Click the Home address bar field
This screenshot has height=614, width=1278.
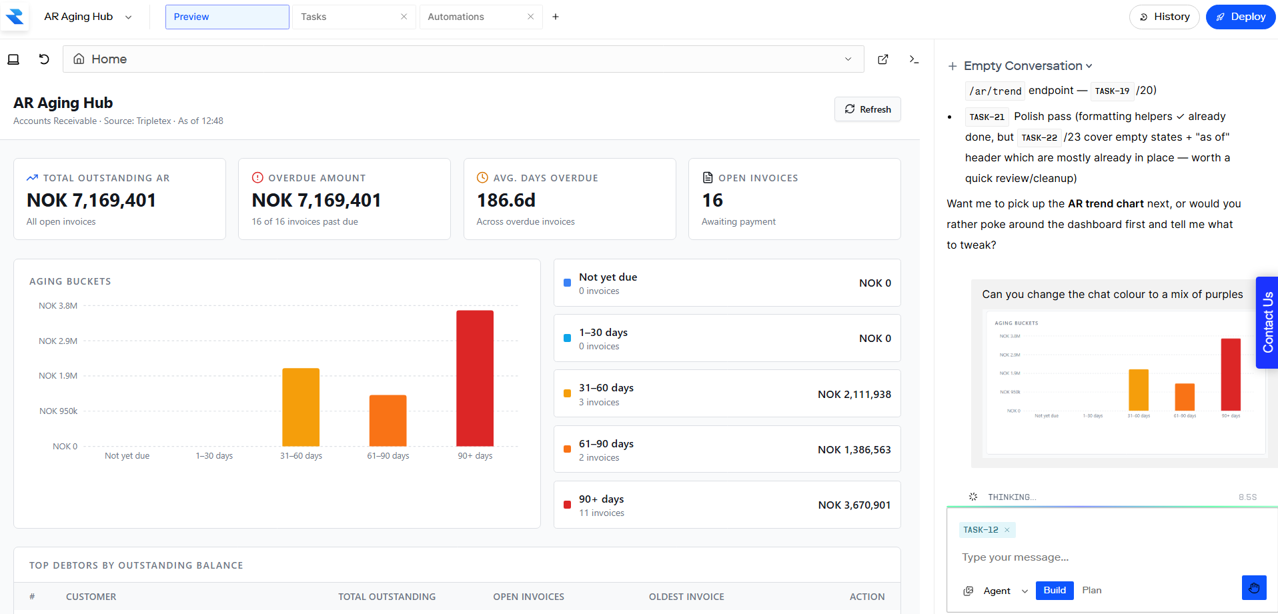pos(463,59)
